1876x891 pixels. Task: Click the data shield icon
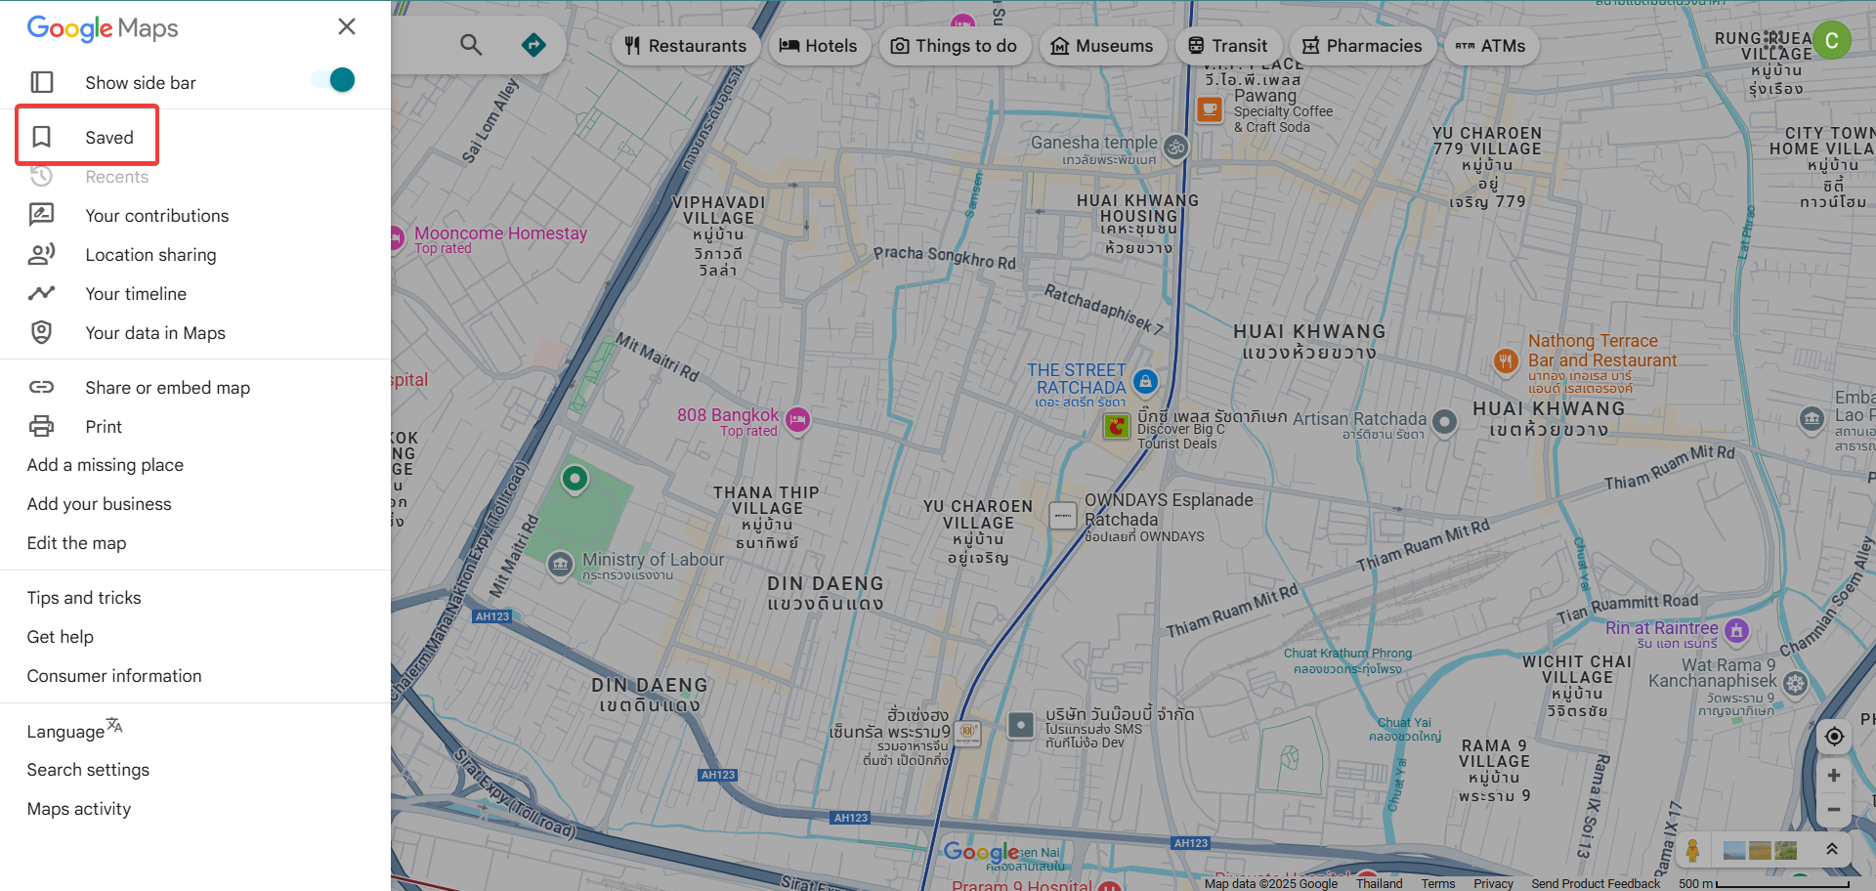41,332
